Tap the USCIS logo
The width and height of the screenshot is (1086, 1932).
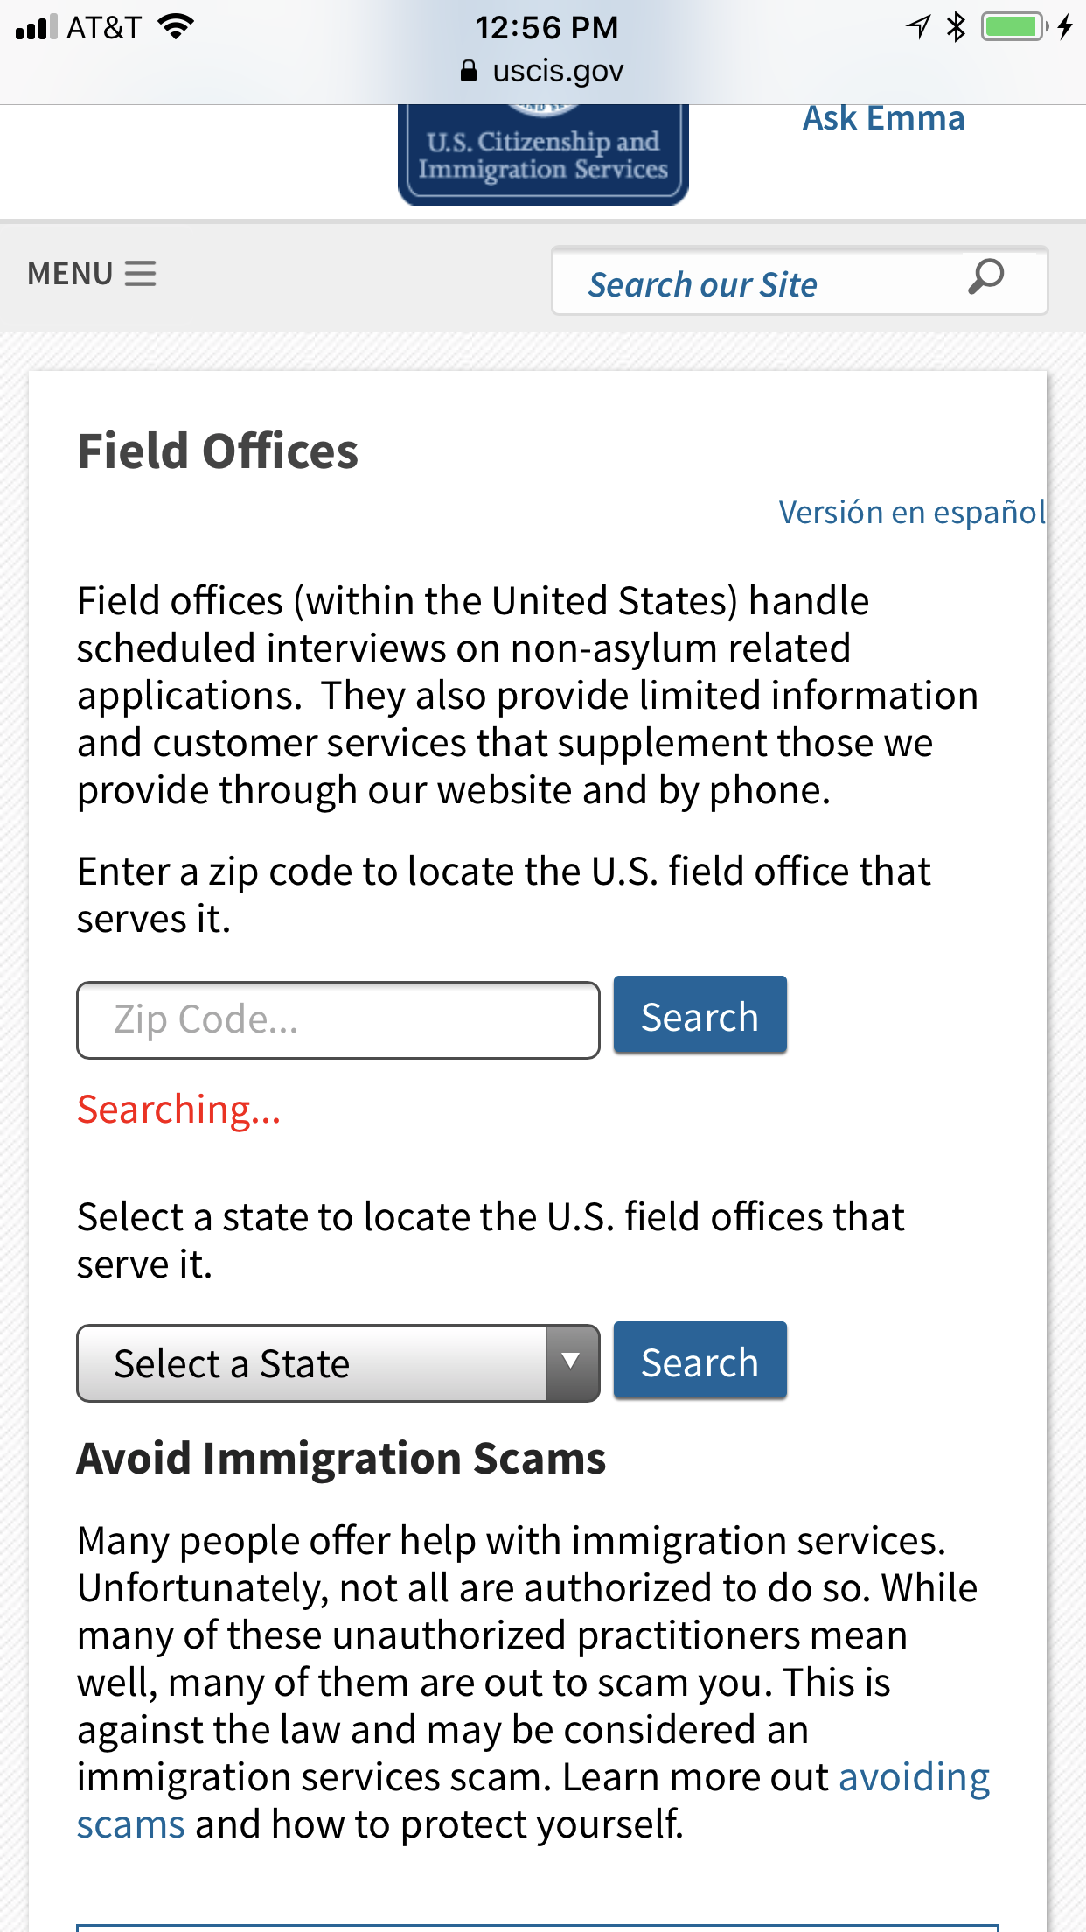tap(542, 155)
